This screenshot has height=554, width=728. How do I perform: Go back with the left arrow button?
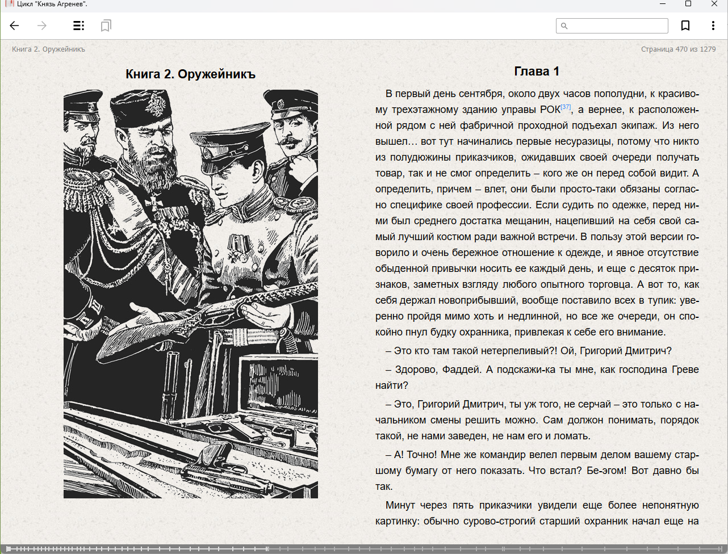pyautogui.click(x=15, y=26)
